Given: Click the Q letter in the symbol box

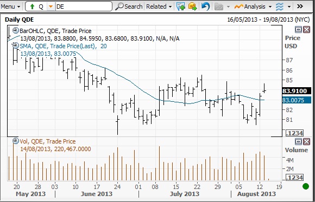Looking at the screenshot, I should click(x=41, y=6).
